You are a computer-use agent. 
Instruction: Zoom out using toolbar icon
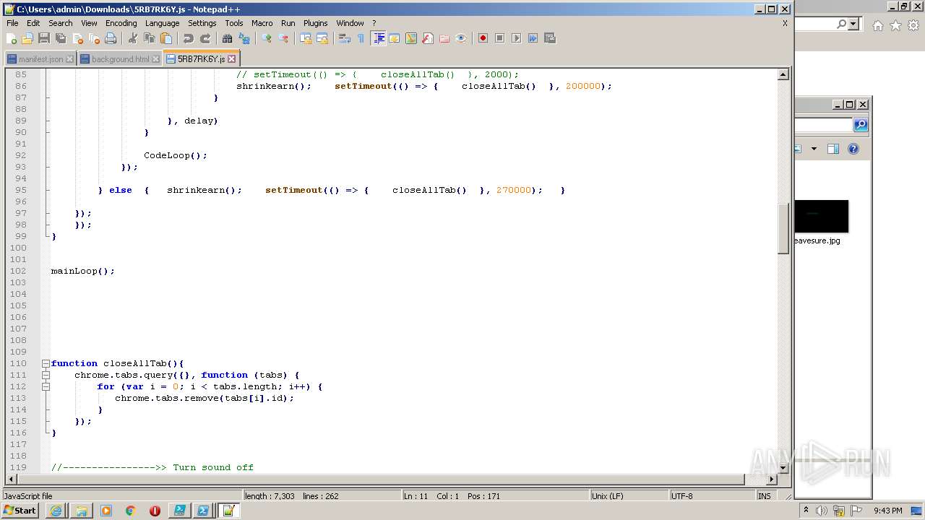[283, 38]
